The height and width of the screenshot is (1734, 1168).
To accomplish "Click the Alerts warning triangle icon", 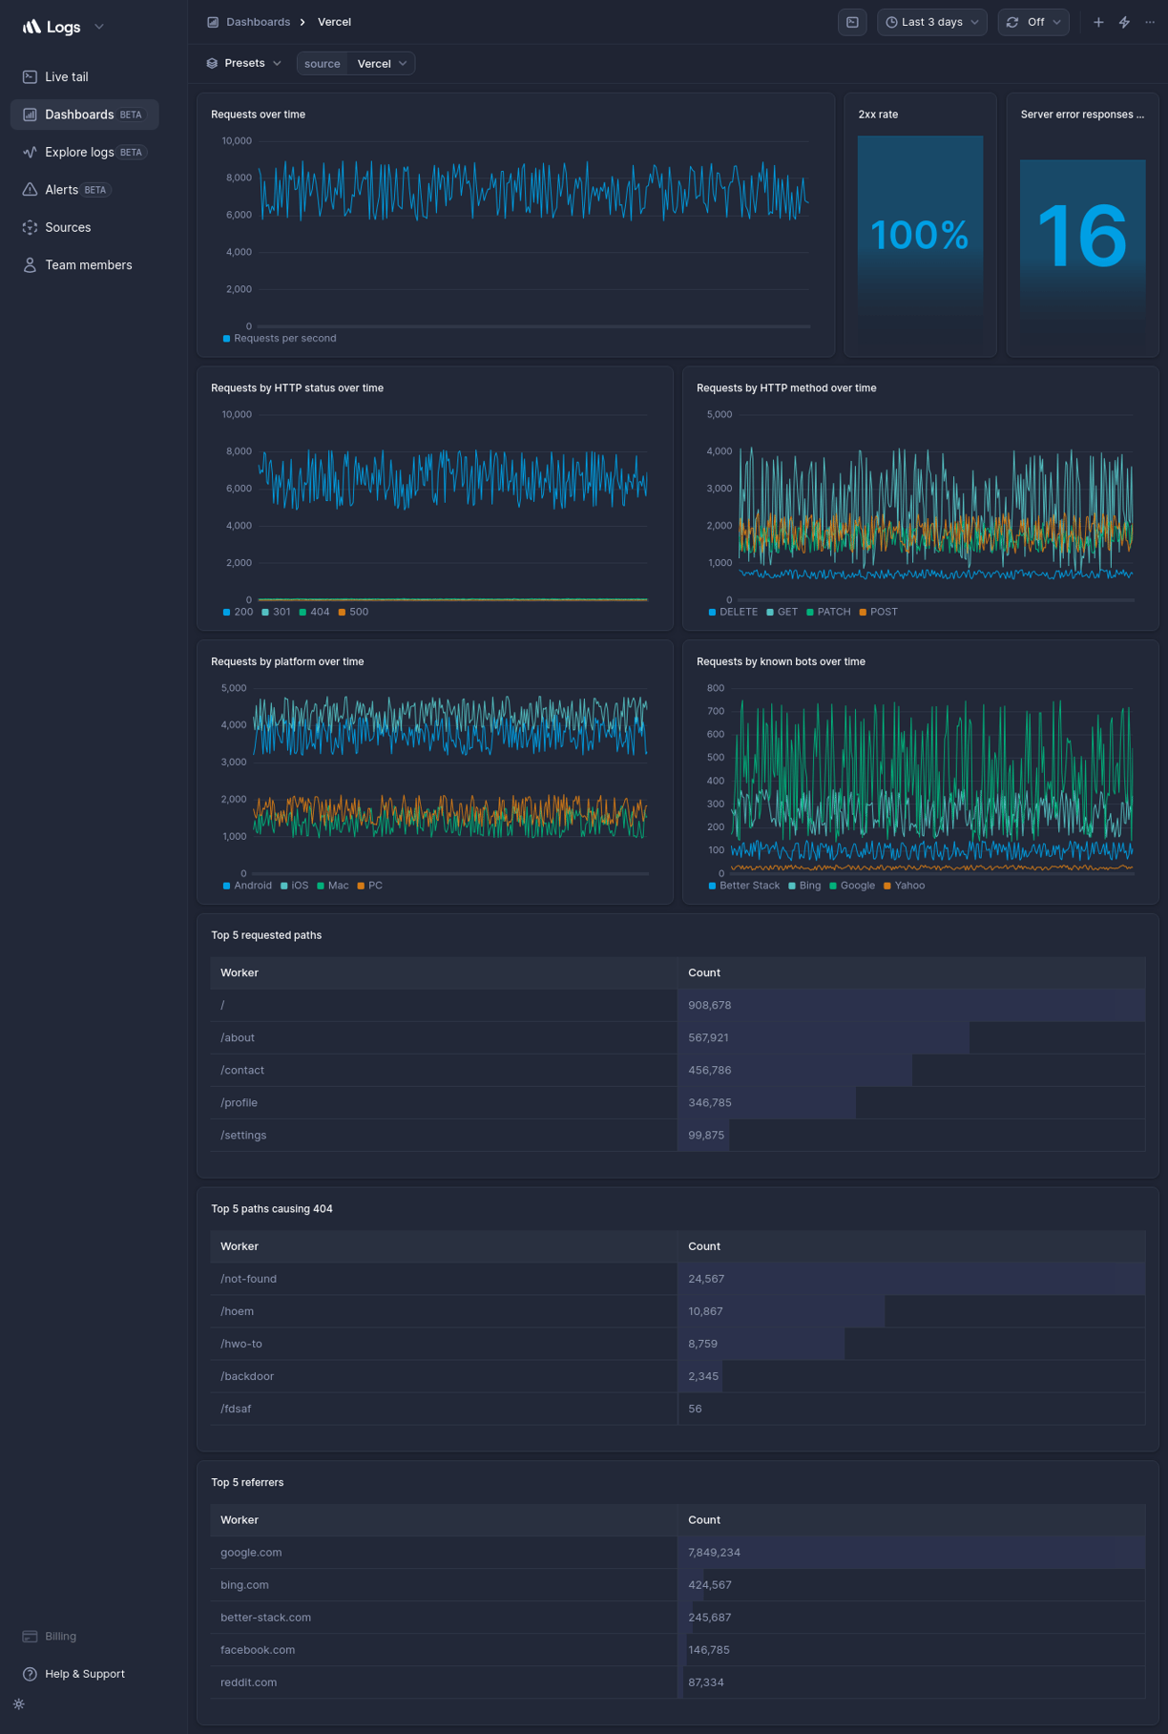I will (30, 190).
